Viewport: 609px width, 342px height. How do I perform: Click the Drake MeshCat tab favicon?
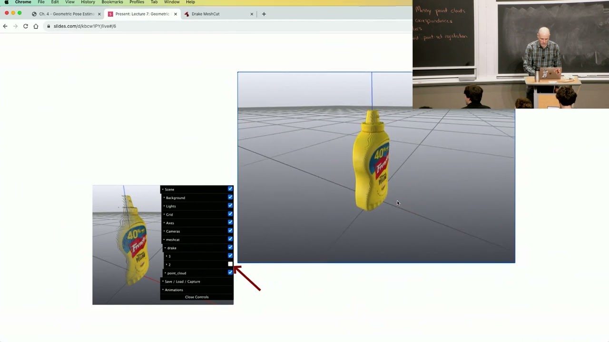click(x=187, y=14)
